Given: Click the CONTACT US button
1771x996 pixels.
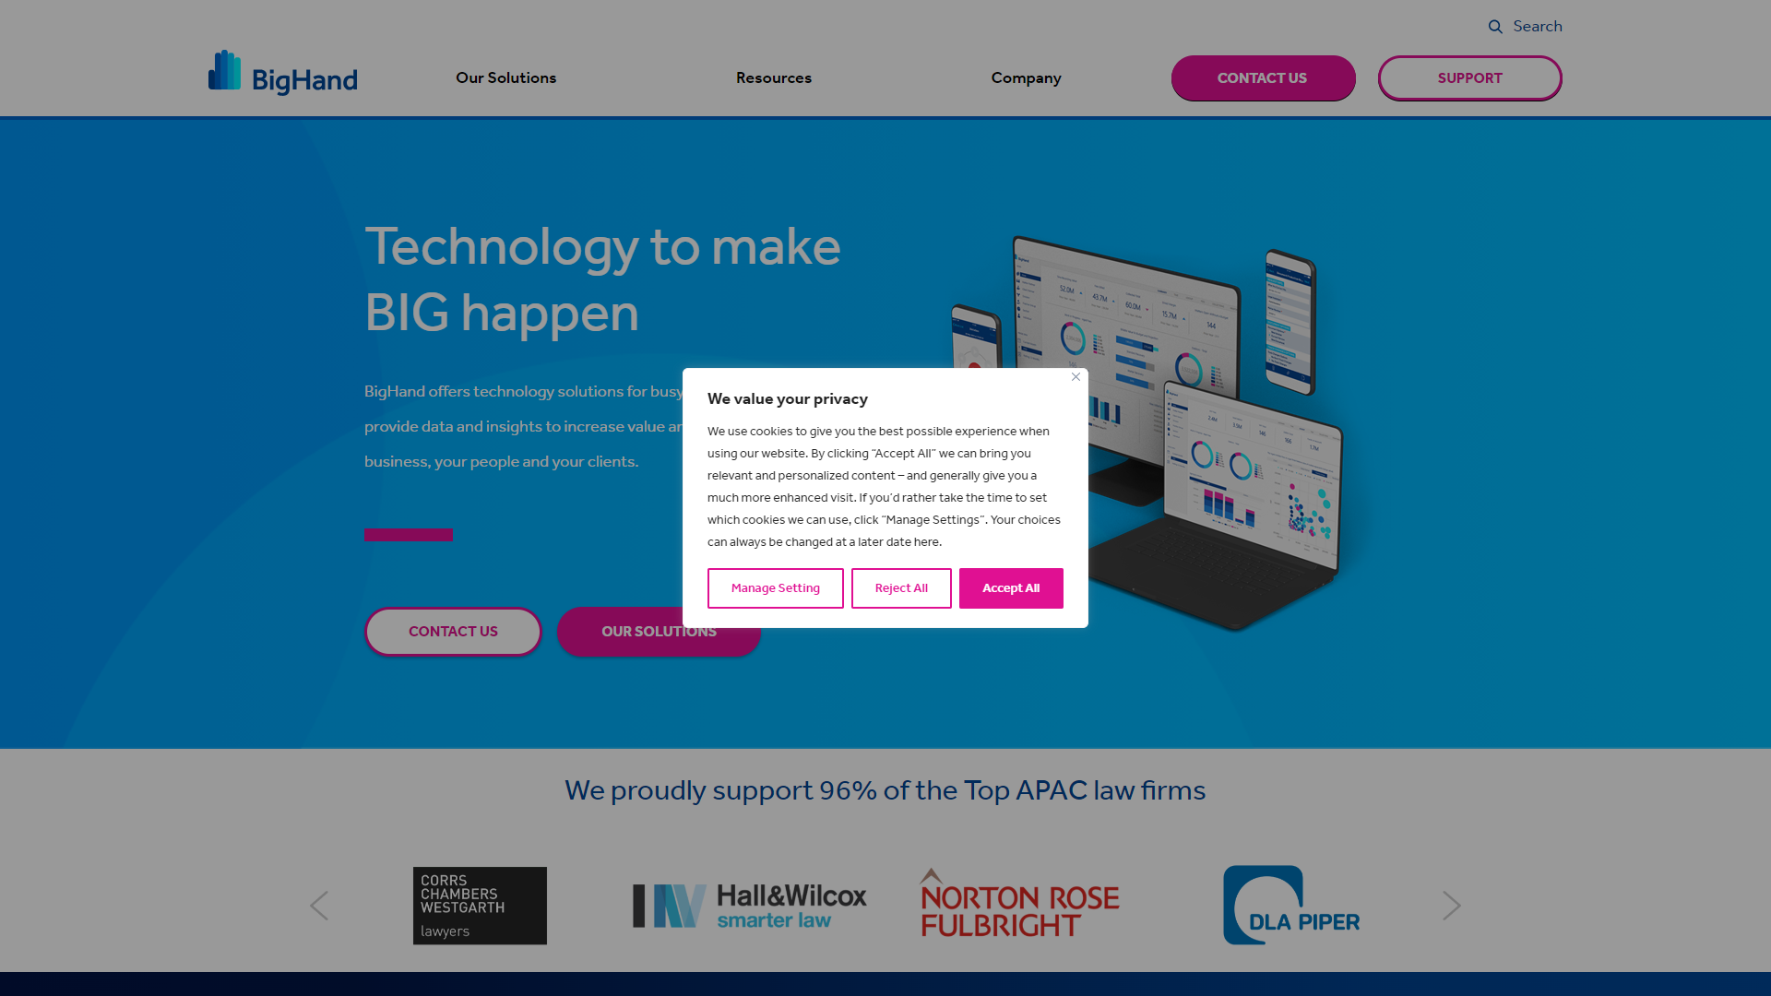Looking at the screenshot, I should tap(1263, 77).
